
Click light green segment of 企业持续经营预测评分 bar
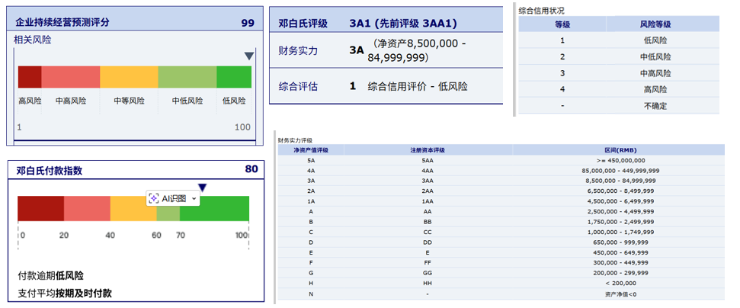[x=187, y=77]
